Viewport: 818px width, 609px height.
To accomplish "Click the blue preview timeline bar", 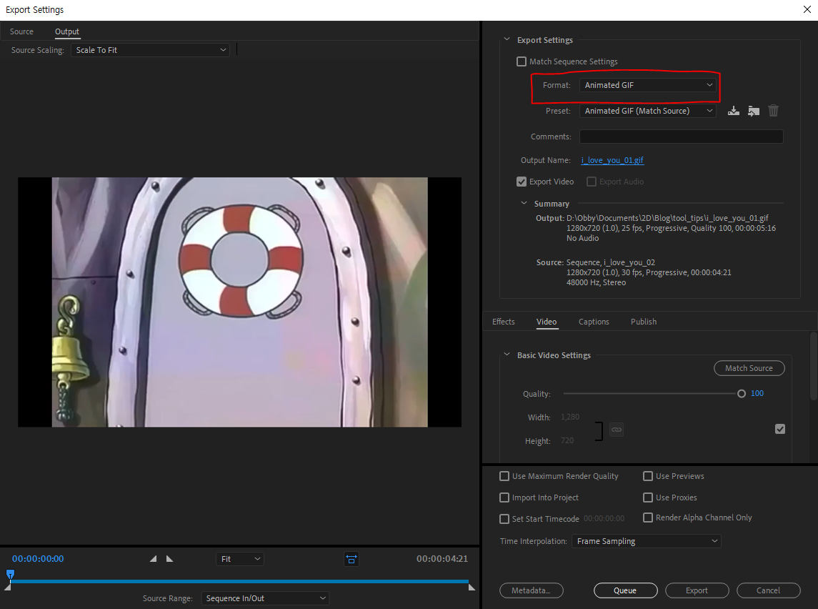I will tap(239, 581).
